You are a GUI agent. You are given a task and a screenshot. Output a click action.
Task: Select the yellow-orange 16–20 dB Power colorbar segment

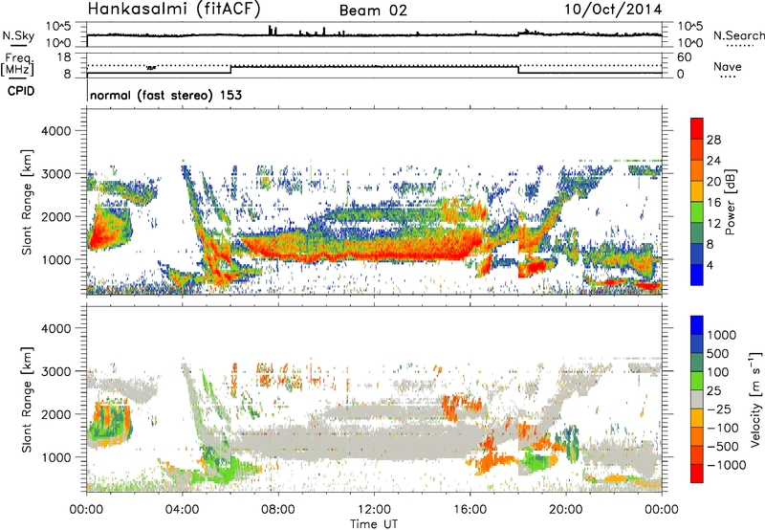coord(697,191)
